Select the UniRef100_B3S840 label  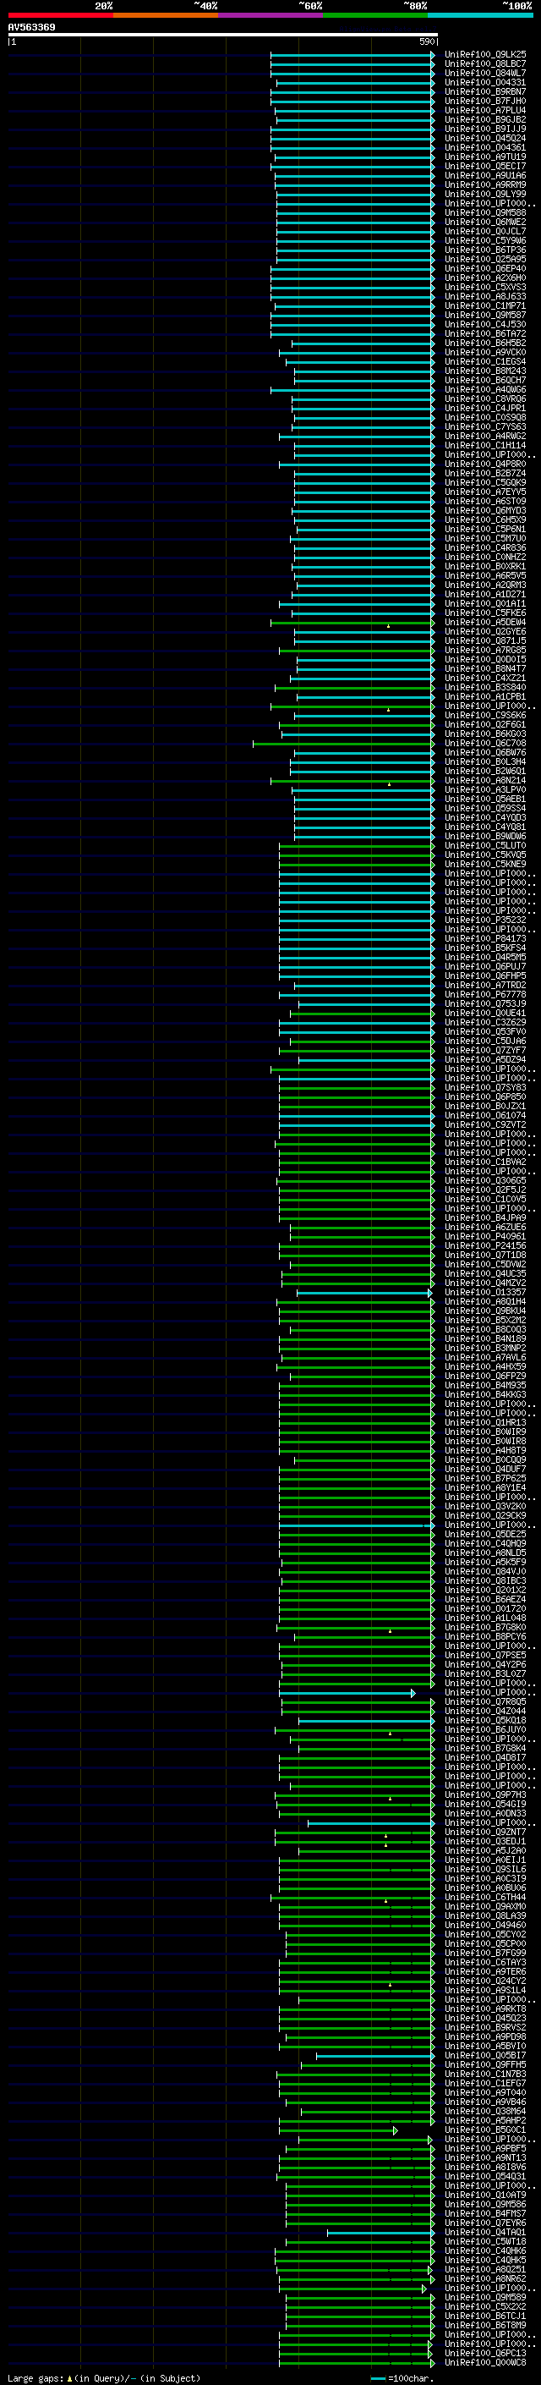[484, 687]
